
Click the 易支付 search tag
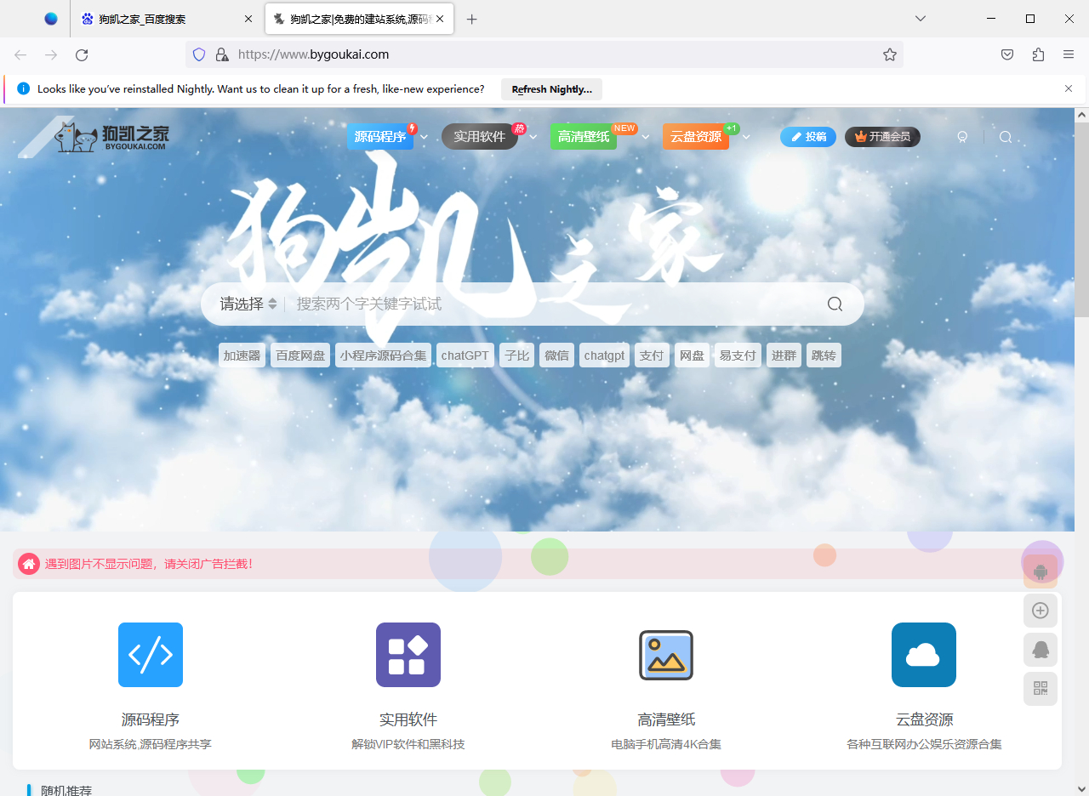point(738,355)
